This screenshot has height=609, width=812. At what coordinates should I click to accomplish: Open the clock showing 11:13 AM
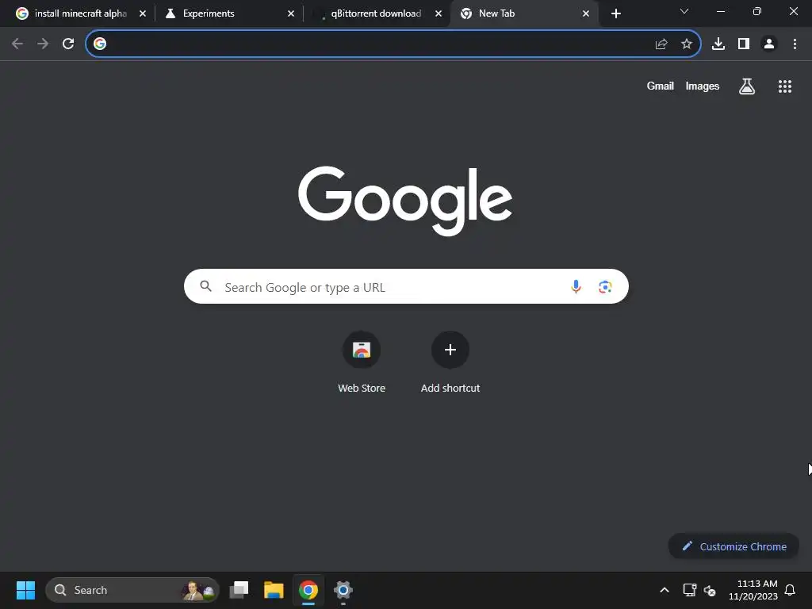(753, 590)
